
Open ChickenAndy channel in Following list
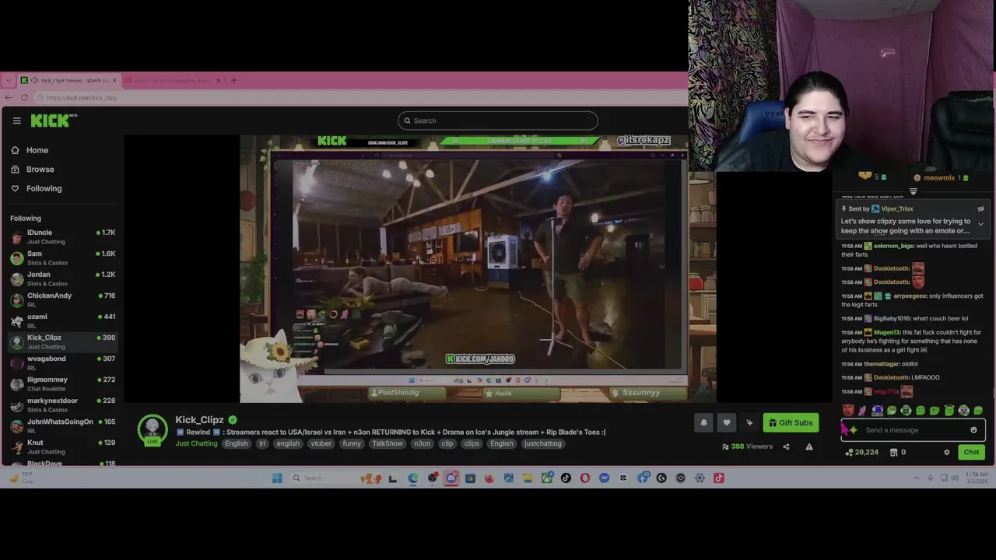pos(62,299)
